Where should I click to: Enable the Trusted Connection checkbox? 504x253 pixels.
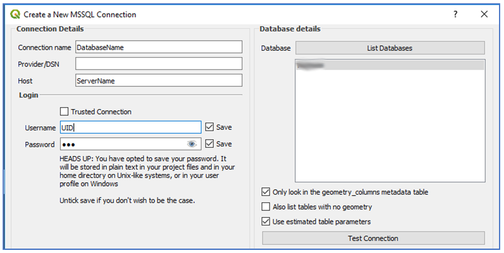tap(64, 111)
